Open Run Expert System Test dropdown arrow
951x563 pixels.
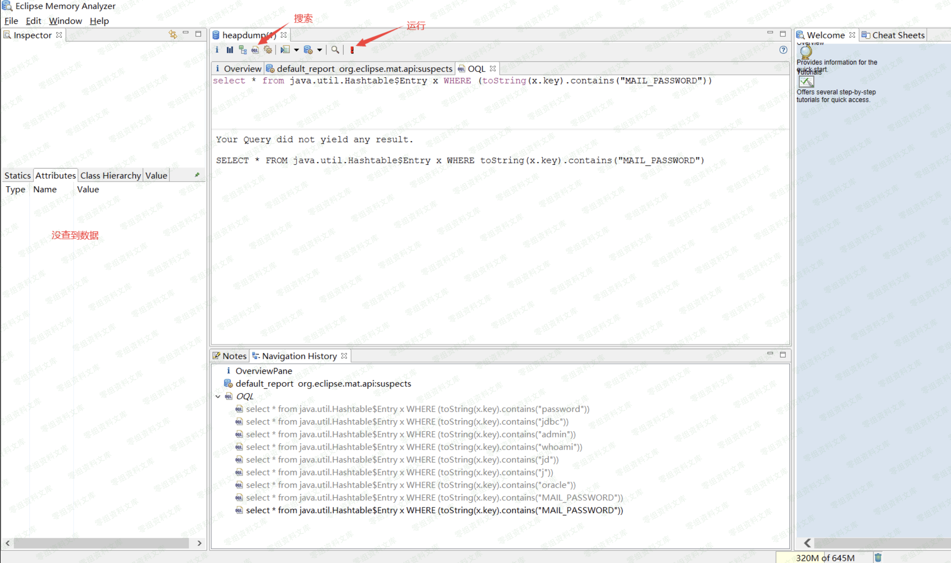[296, 50]
